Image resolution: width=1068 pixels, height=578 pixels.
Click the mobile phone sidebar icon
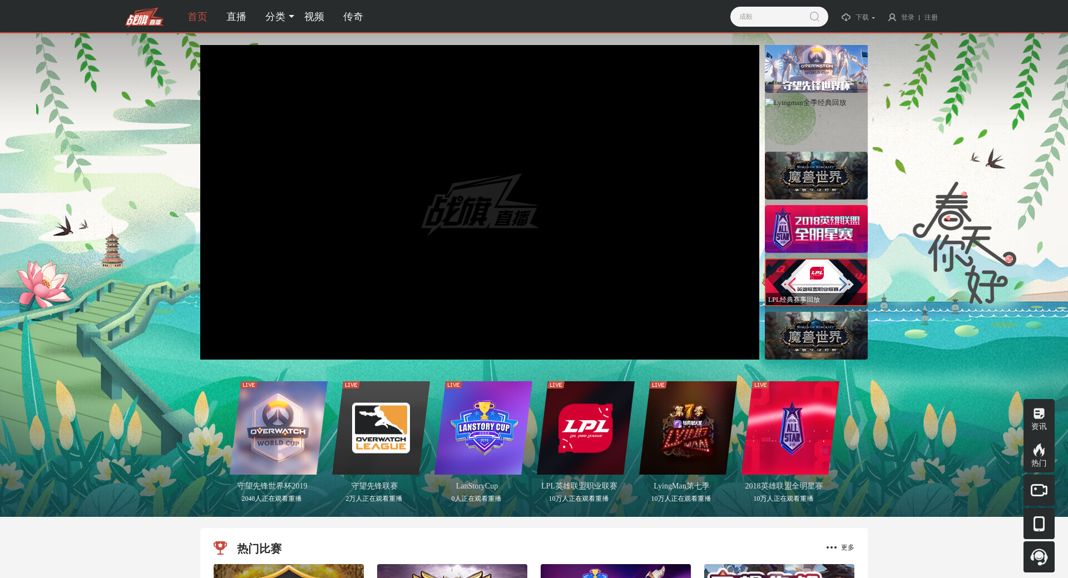[1039, 524]
